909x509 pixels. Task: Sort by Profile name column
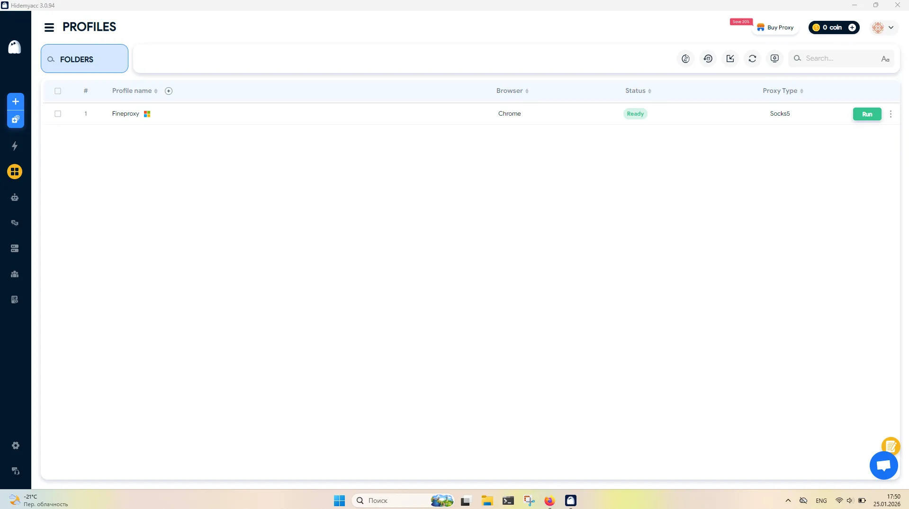[x=135, y=91]
